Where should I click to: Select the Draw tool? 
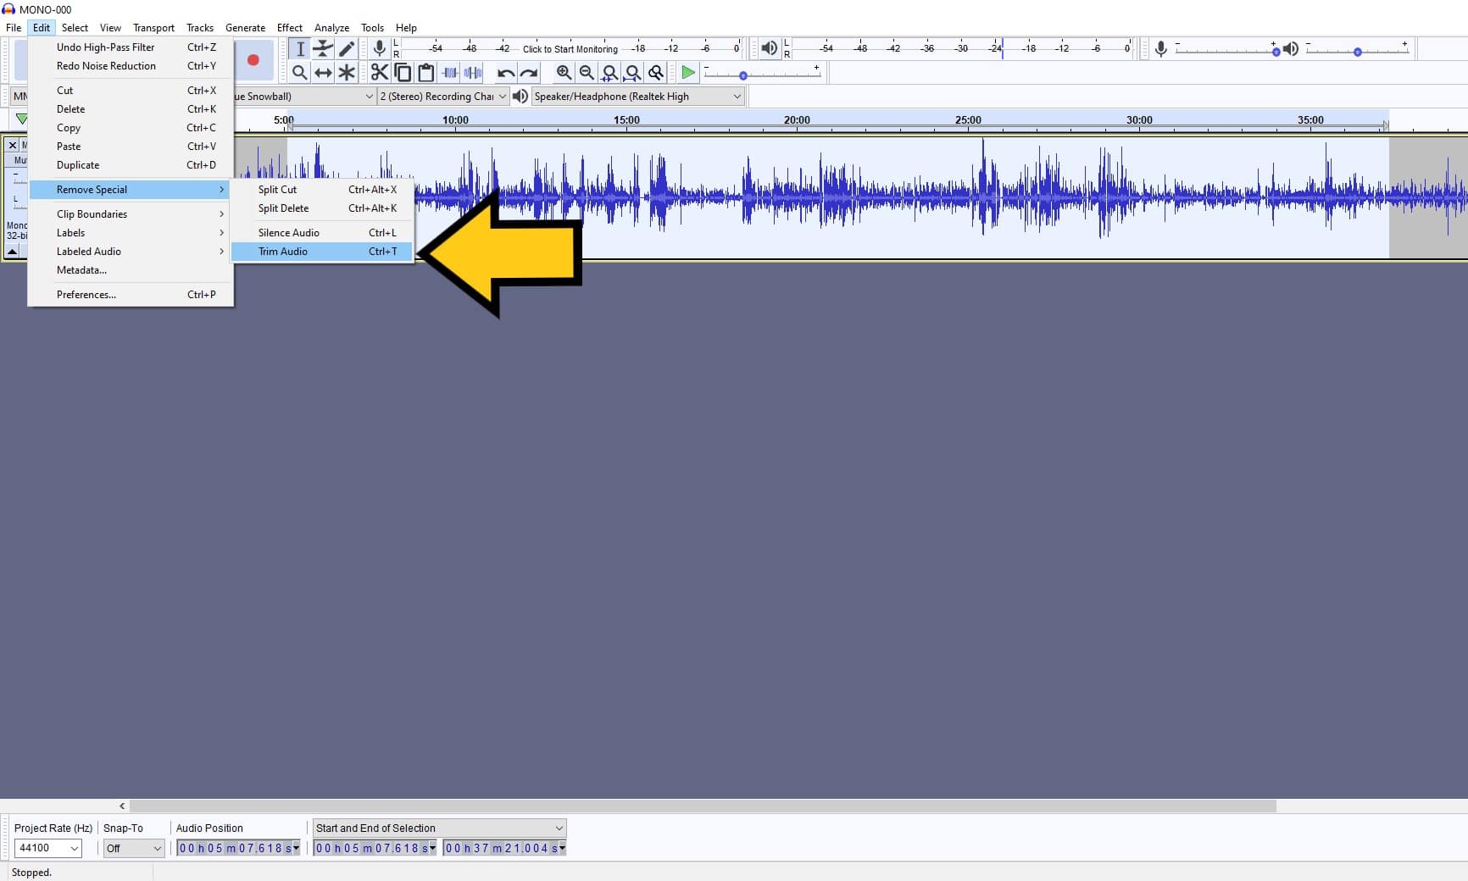(347, 48)
